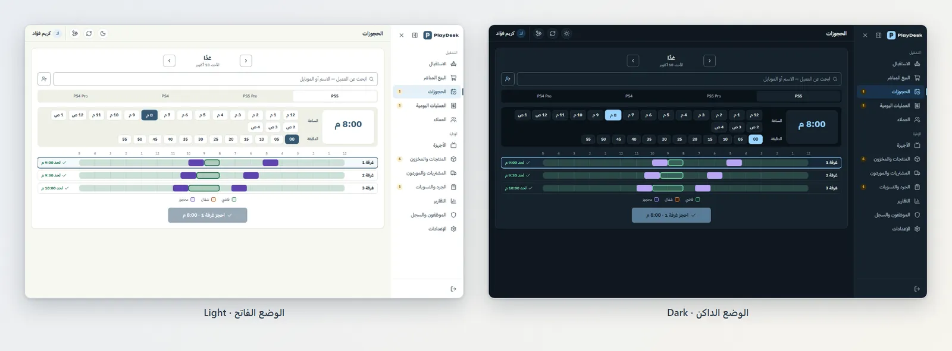Image resolution: width=952 pixels, height=351 pixels.
Task: Click غرفة 1 timeline bar in light window
Action: (x=212, y=163)
